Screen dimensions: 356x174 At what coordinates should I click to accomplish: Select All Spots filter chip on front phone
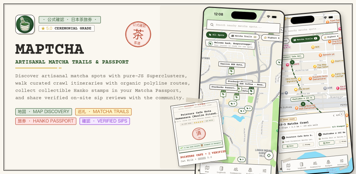(x=217, y=35)
